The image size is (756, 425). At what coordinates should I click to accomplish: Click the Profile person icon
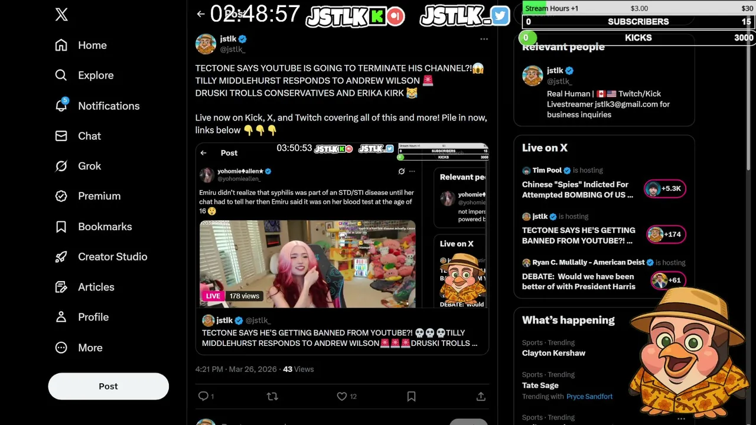click(x=61, y=317)
